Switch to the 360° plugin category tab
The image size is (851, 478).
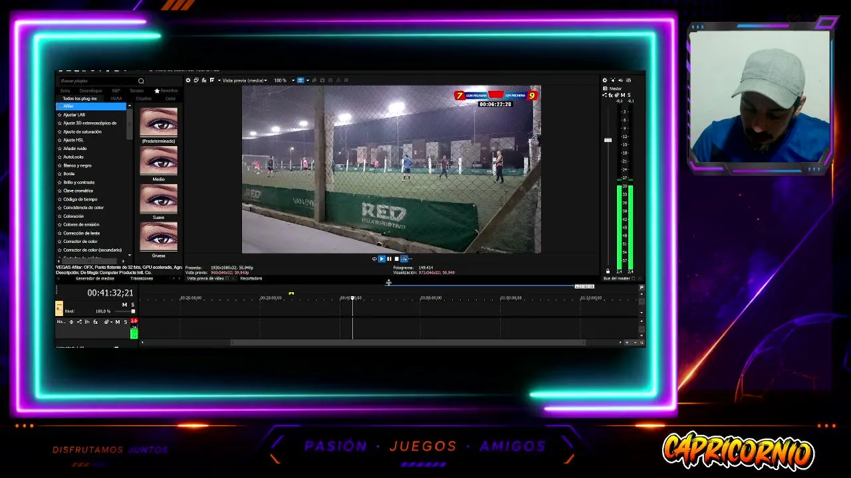116,91
